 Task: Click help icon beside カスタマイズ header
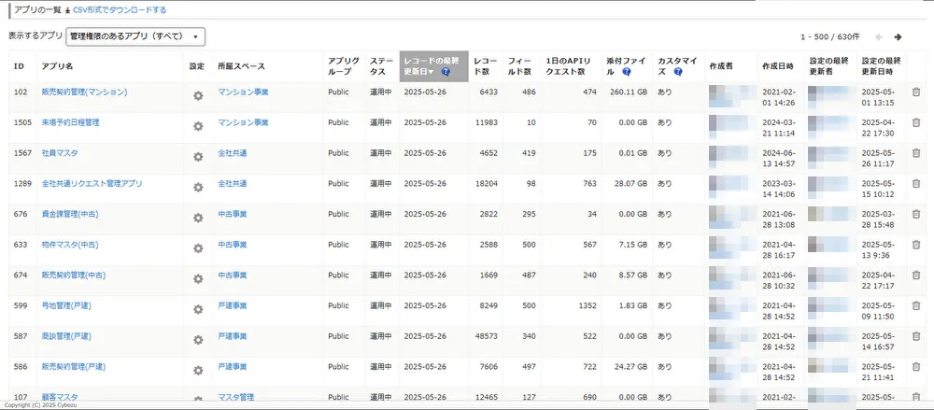coord(679,72)
